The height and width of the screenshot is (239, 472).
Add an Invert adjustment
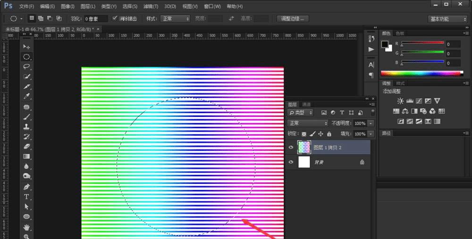[401, 121]
